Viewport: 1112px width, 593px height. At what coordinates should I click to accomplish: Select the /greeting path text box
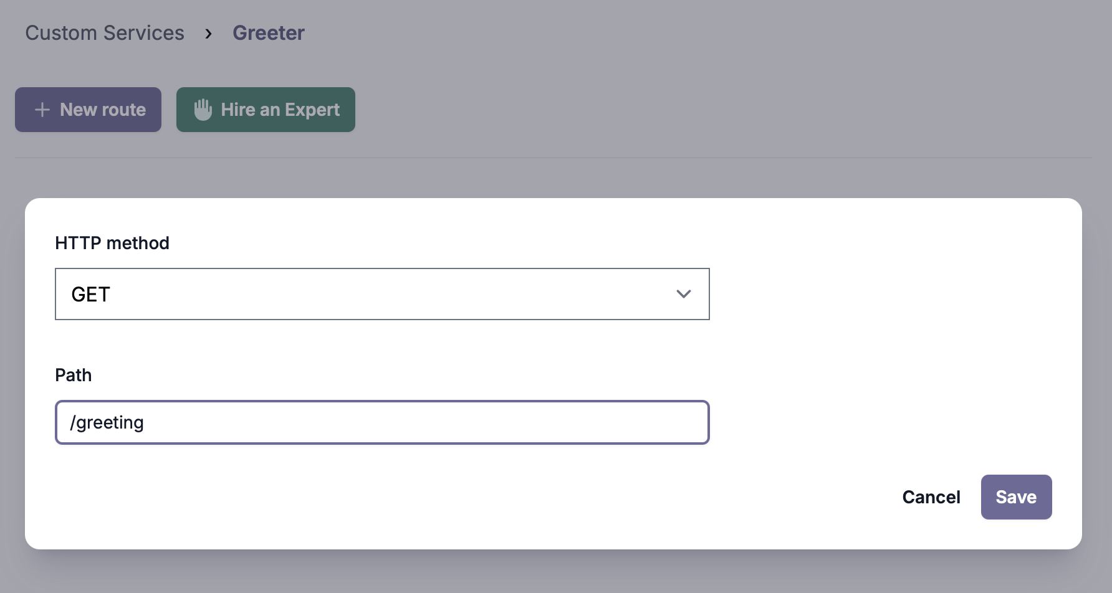click(x=382, y=422)
